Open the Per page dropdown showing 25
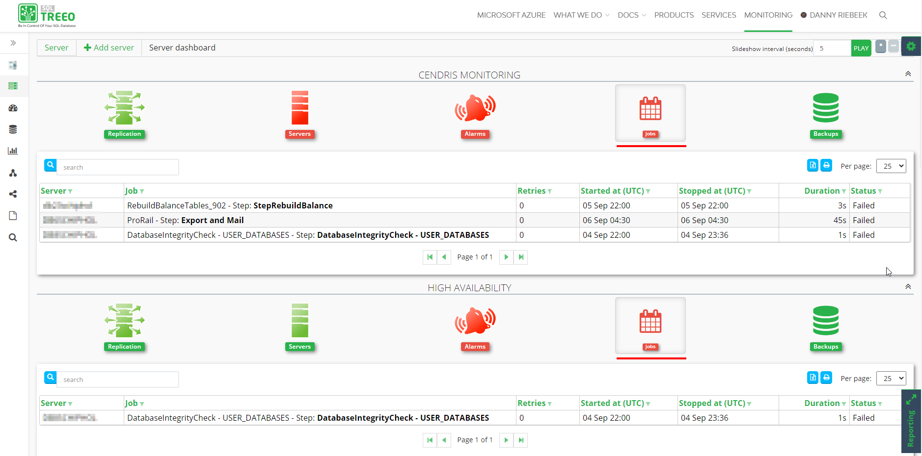The image size is (922, 456). click(891, 166)
